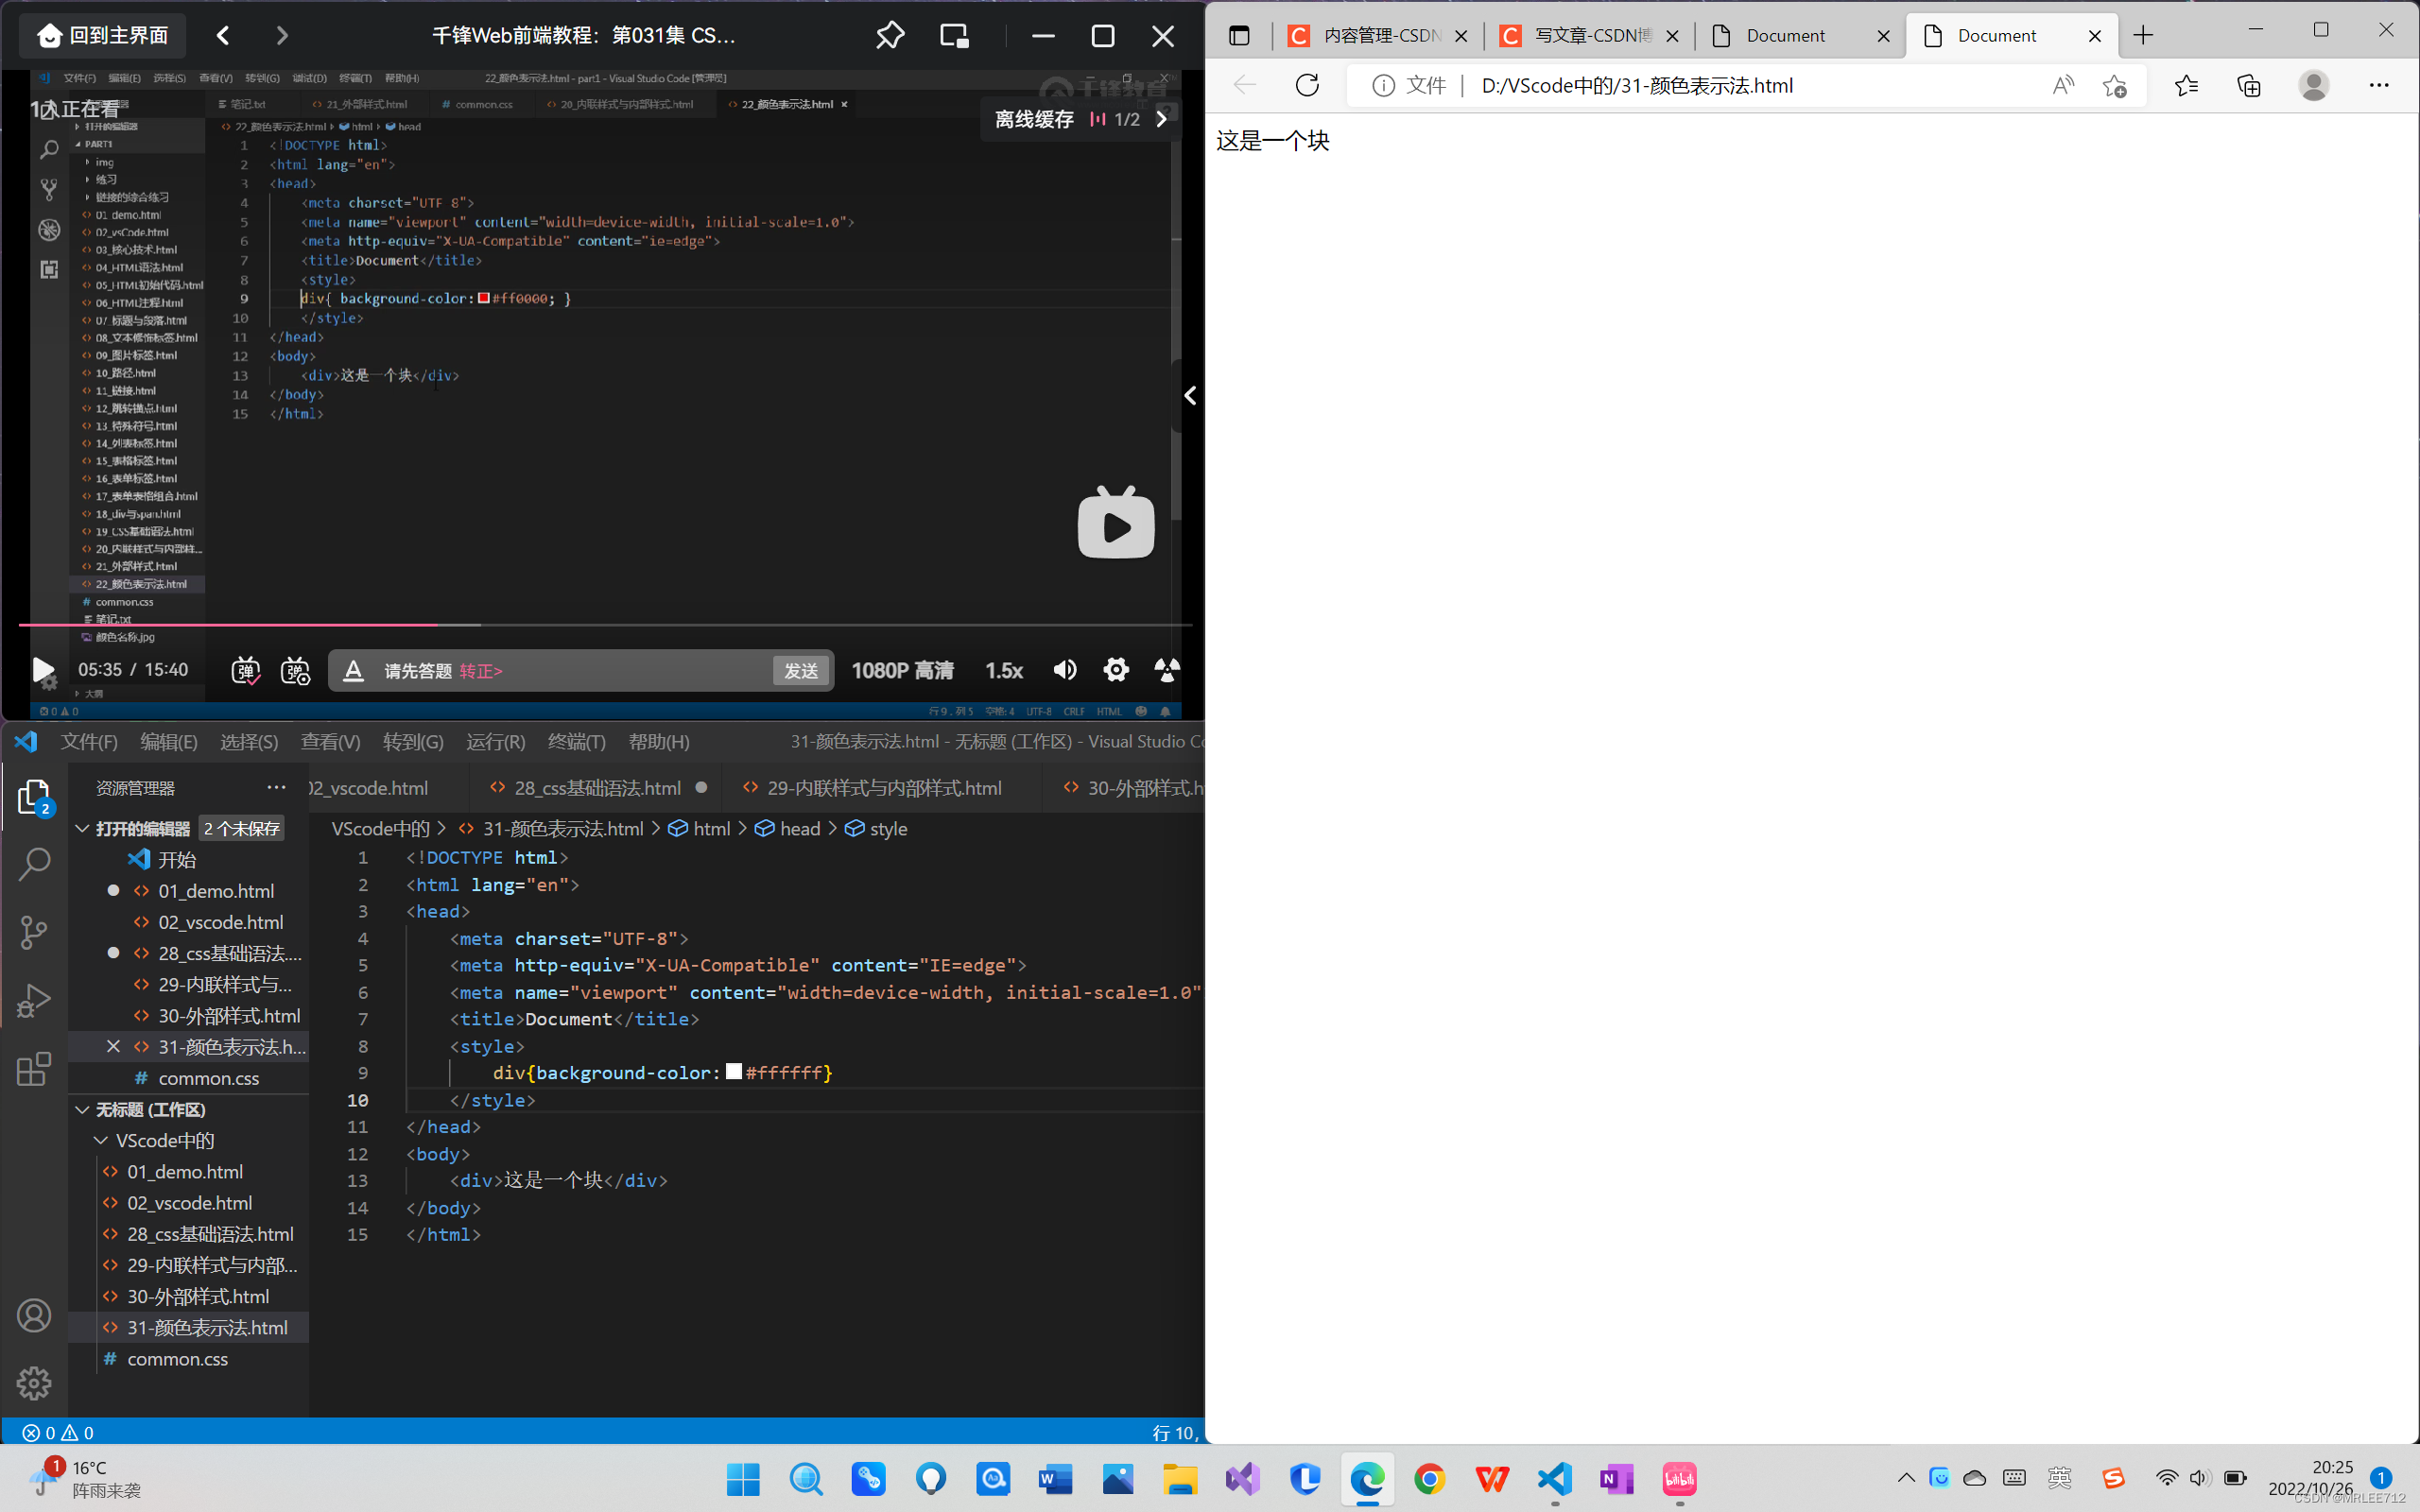Image resolution: width=2420 pixels, height=1512 pixels.
Task: Collapse 无标题 (工作区) section
Action: click(x=83, y=1110)
